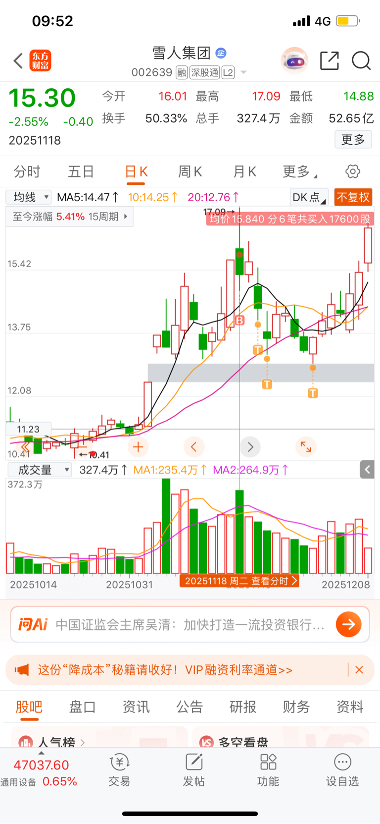Tap the MA5:14.47 moving average label
Screen dimensions: 380x824
coord(88,197)
